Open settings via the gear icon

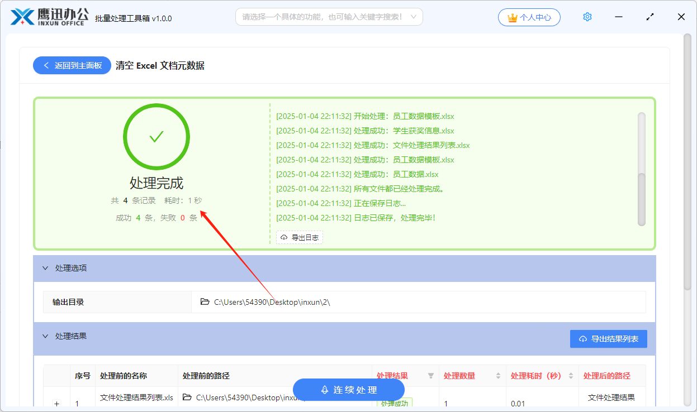(x=587, y=16)
